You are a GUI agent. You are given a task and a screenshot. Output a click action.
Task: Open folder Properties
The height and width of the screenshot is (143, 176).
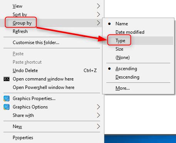point(52,138)
